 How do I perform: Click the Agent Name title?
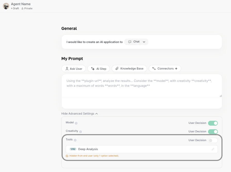[x=21, y=4]
